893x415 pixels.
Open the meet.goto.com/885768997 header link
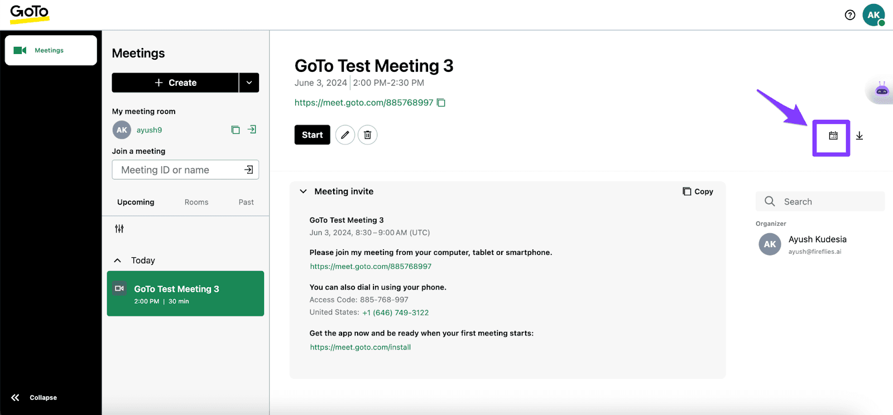coord(364,103)
